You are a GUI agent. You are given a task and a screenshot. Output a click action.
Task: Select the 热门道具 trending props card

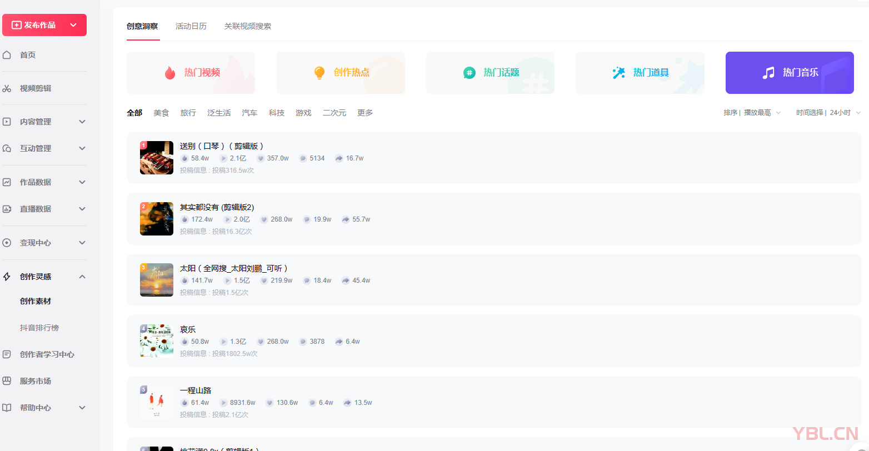tap(640, 73)
